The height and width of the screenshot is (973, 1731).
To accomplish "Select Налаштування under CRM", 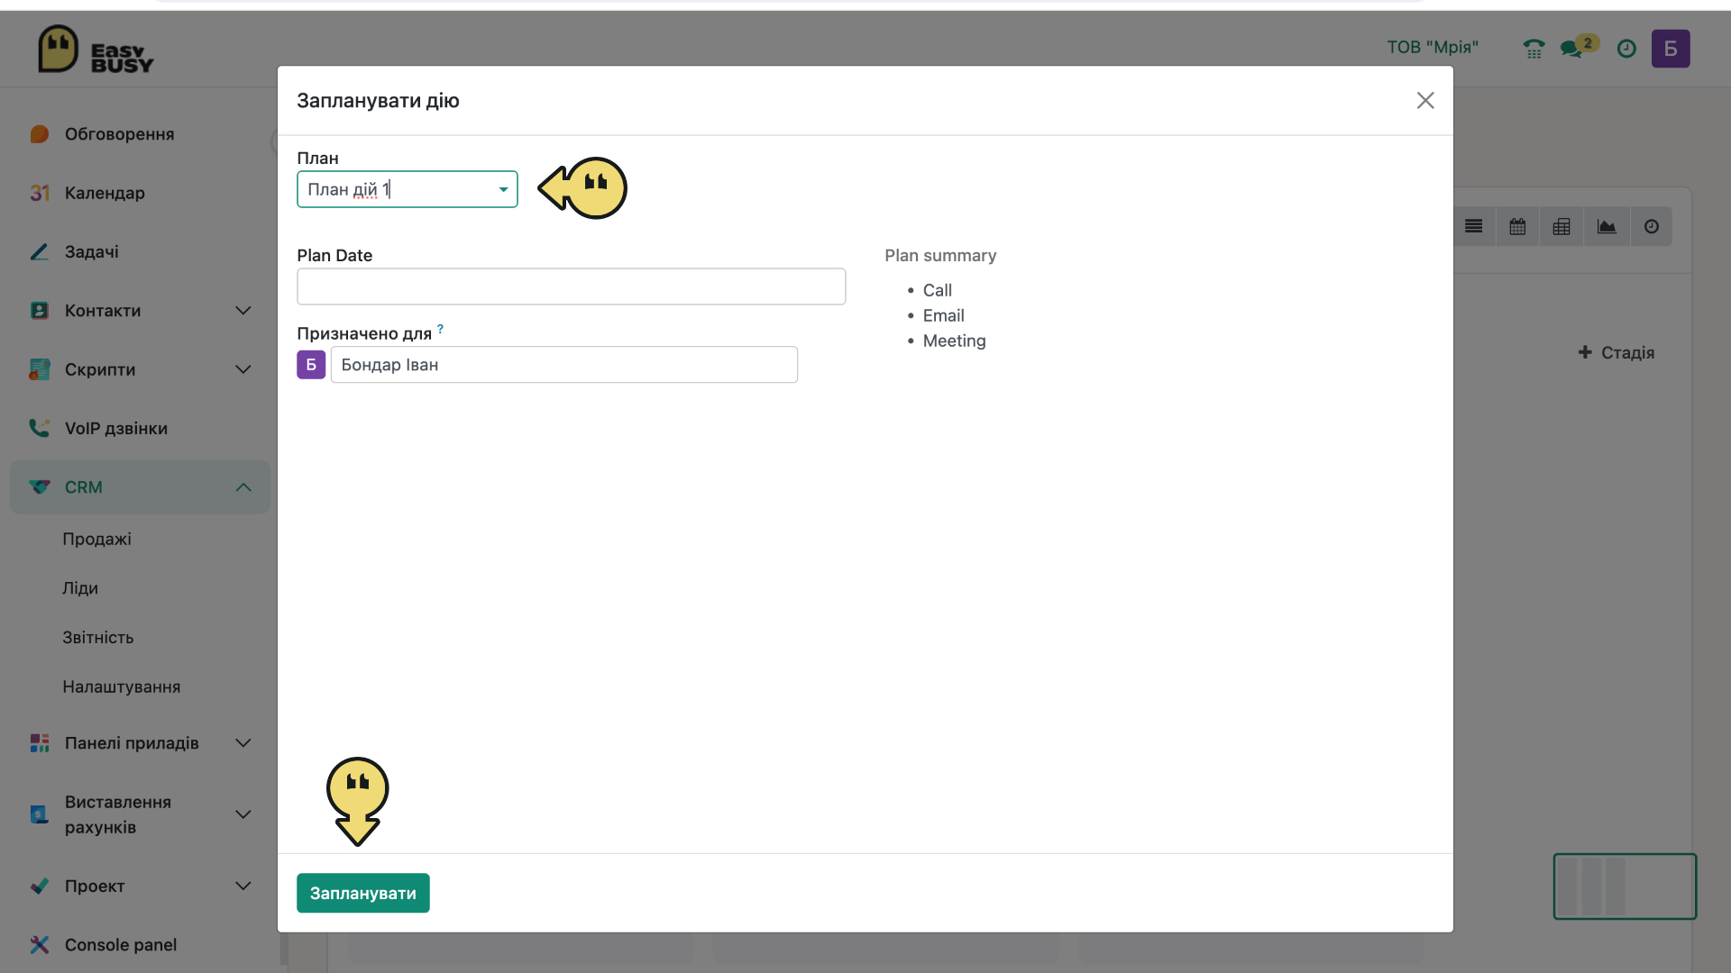I will click(x=122, y=687).
